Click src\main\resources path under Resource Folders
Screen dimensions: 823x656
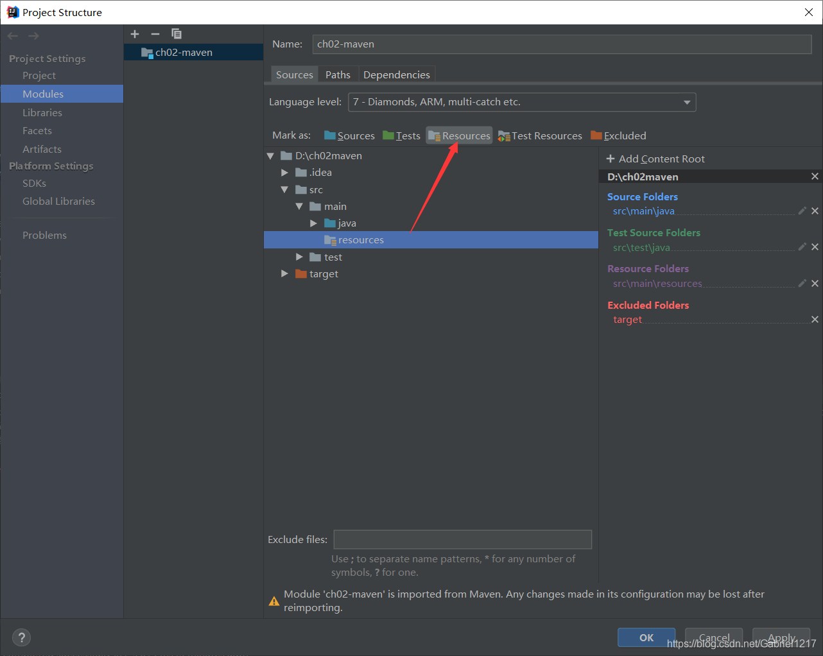tap(657, 284)
